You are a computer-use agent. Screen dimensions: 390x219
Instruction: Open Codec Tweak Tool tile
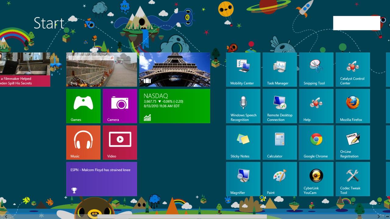[353, 179]
